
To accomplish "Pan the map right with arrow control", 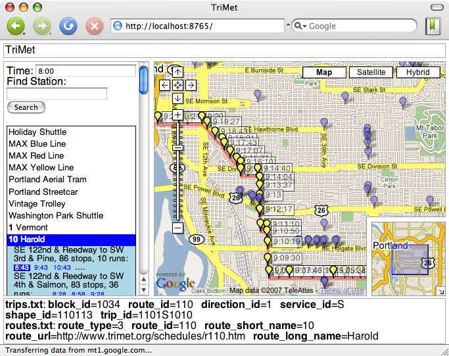I will point(190,85).
